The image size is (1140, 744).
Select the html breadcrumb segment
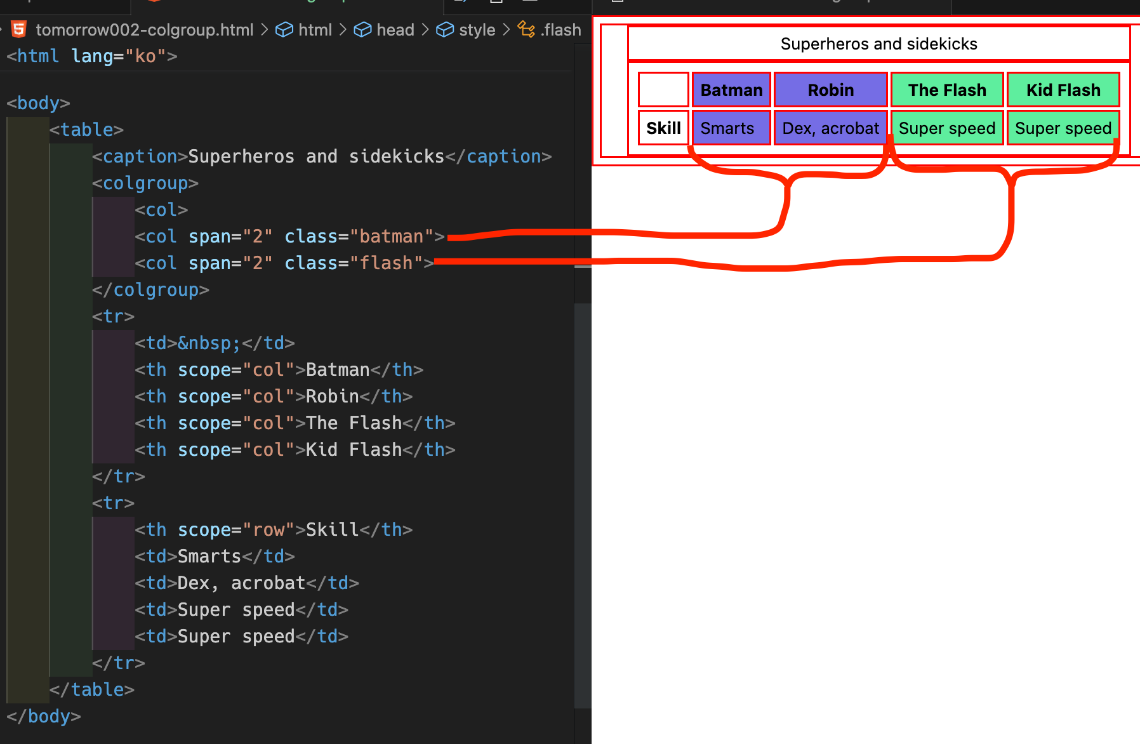(x=304, y=30)
